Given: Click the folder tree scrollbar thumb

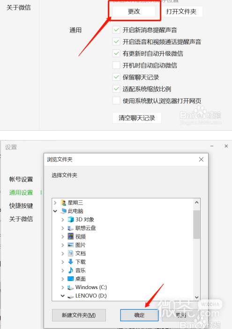Looking at the screenshot, I should point(197,225).
